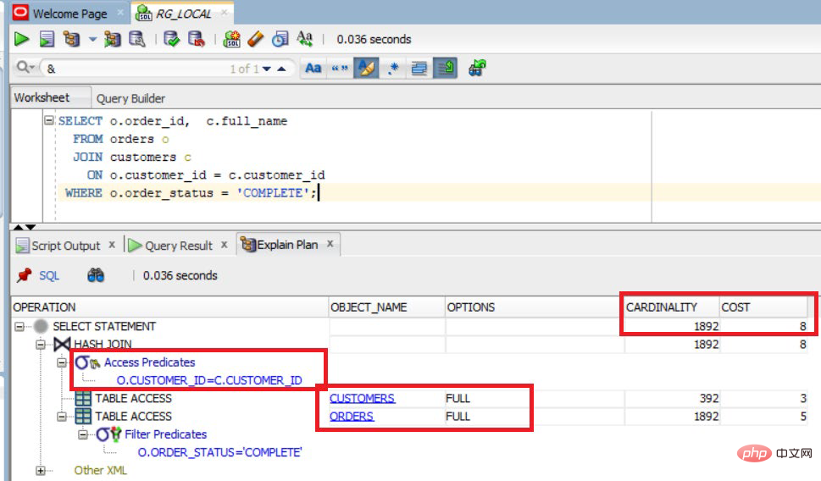Click the To Upper/Lower case icon
This screenshot has width=821, height=481.
[305, 39]
